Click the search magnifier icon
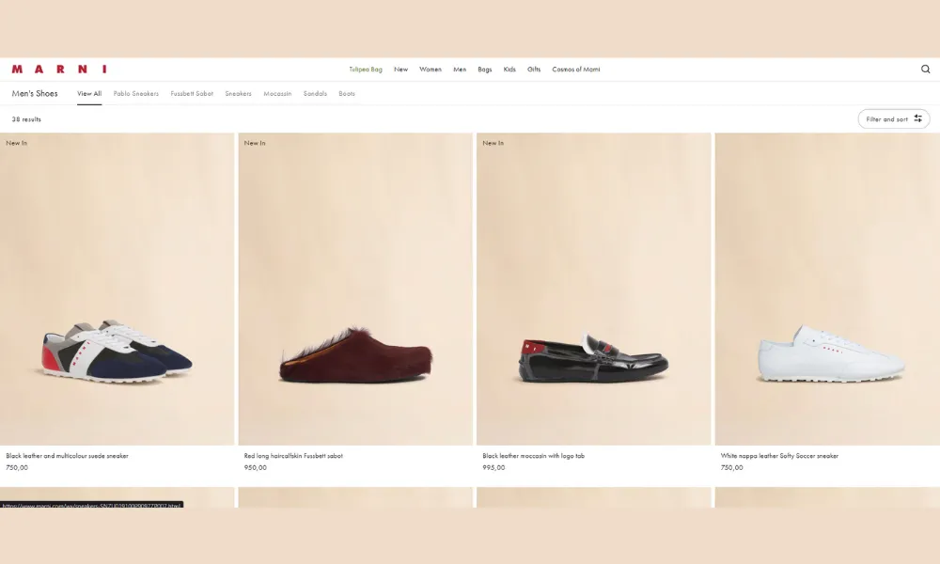 [x=925, y=70]
